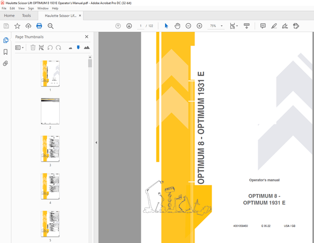The image size is (314, 243).
Task: Switch to the Home tab
Action: click(9, 16)
